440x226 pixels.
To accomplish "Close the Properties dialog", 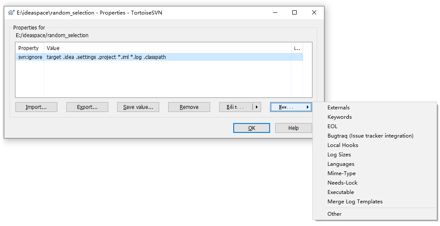I will 314,12.
